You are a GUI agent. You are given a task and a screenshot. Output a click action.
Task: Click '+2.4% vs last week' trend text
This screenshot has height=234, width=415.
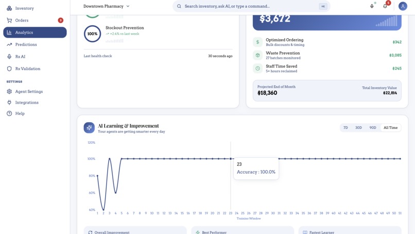click(125, 34)
